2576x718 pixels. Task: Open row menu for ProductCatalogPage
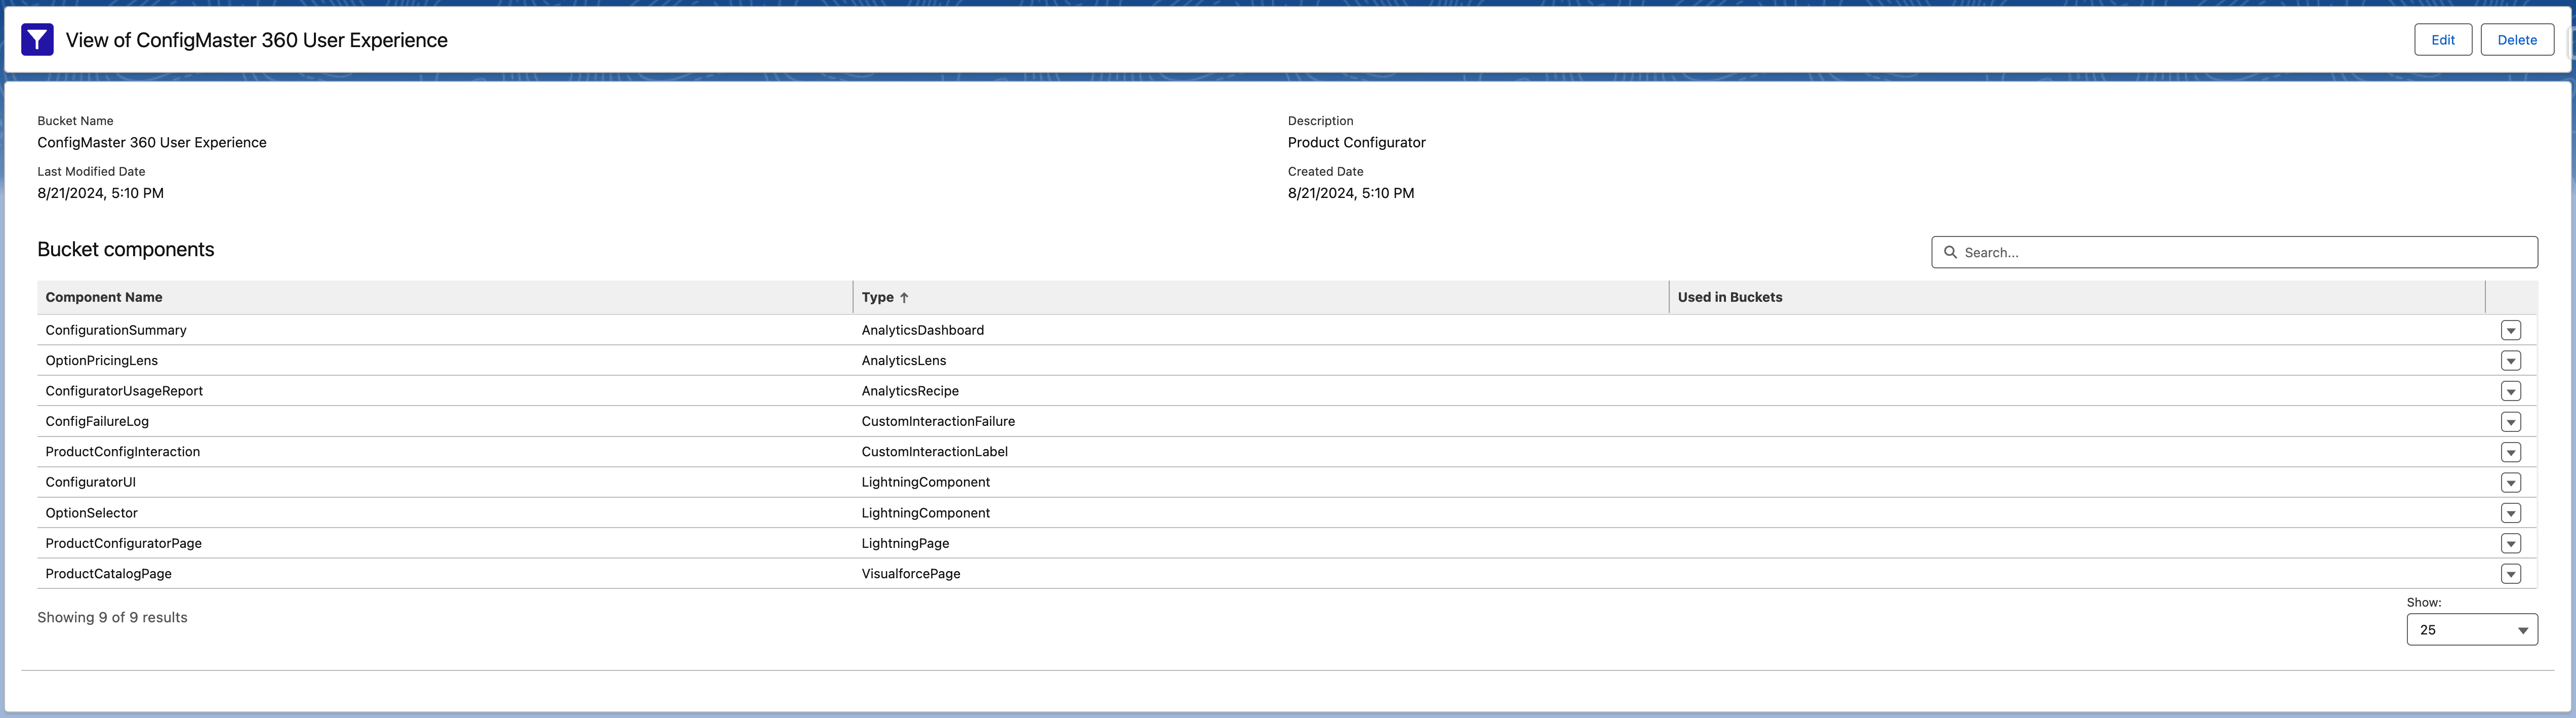coord(2510,574)
